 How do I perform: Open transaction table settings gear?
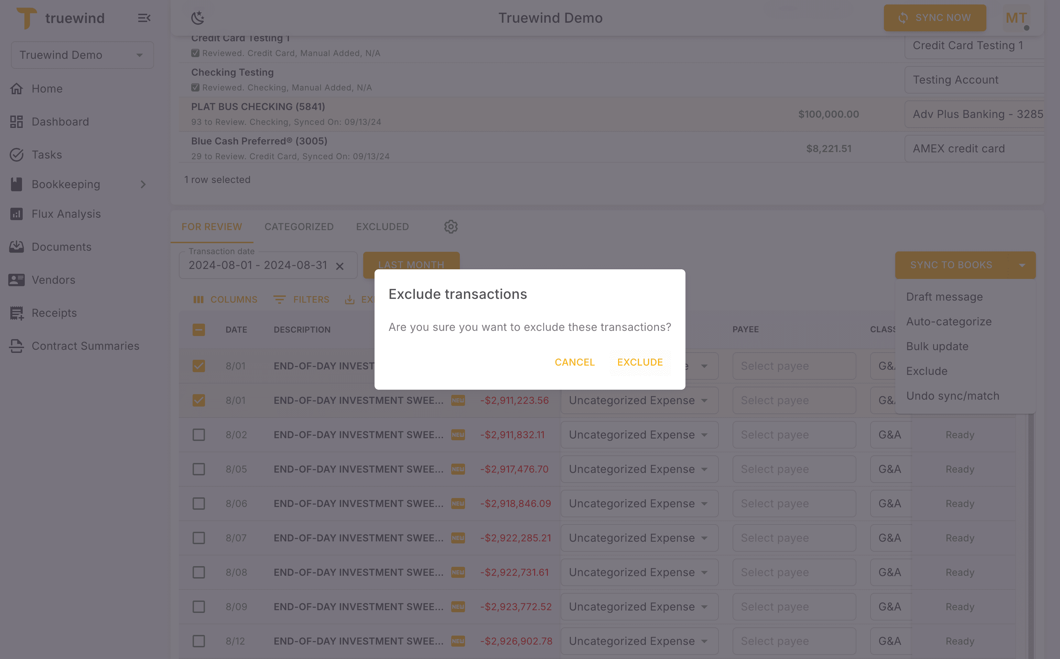point(451,227)
